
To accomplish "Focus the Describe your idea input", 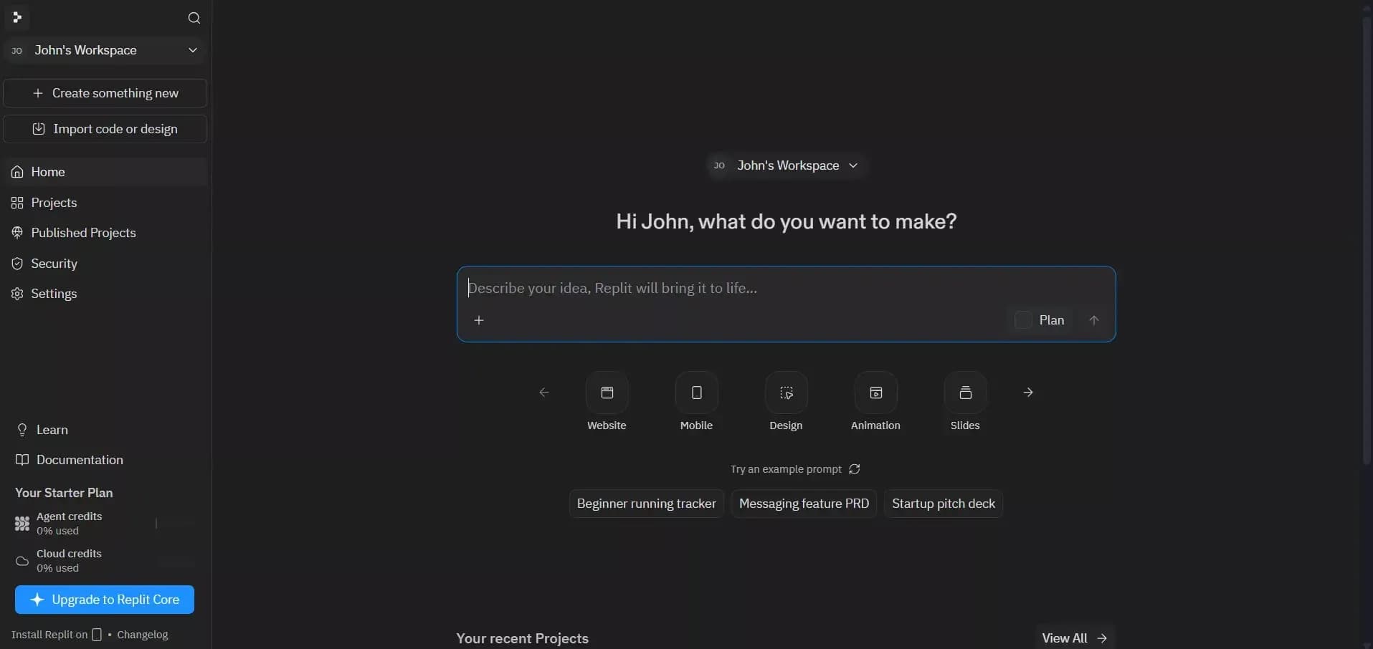I will coord(787,288).
